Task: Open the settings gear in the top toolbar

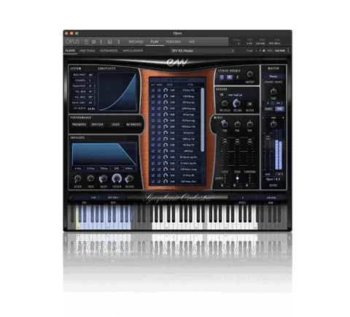Action: point(93,42)
